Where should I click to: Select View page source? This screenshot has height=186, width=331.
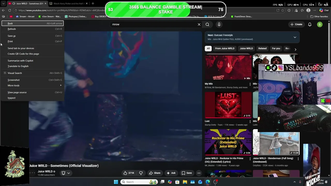pyautogui.click(x=33, y=92)
